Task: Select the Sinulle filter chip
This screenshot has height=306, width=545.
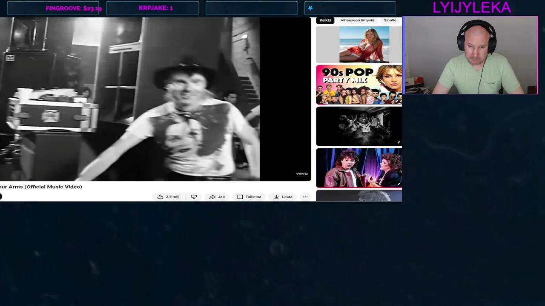Action: (390, 20)
